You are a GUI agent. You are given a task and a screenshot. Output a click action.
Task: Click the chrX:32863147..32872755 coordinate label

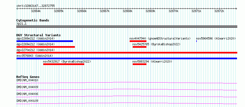point(36,6)
